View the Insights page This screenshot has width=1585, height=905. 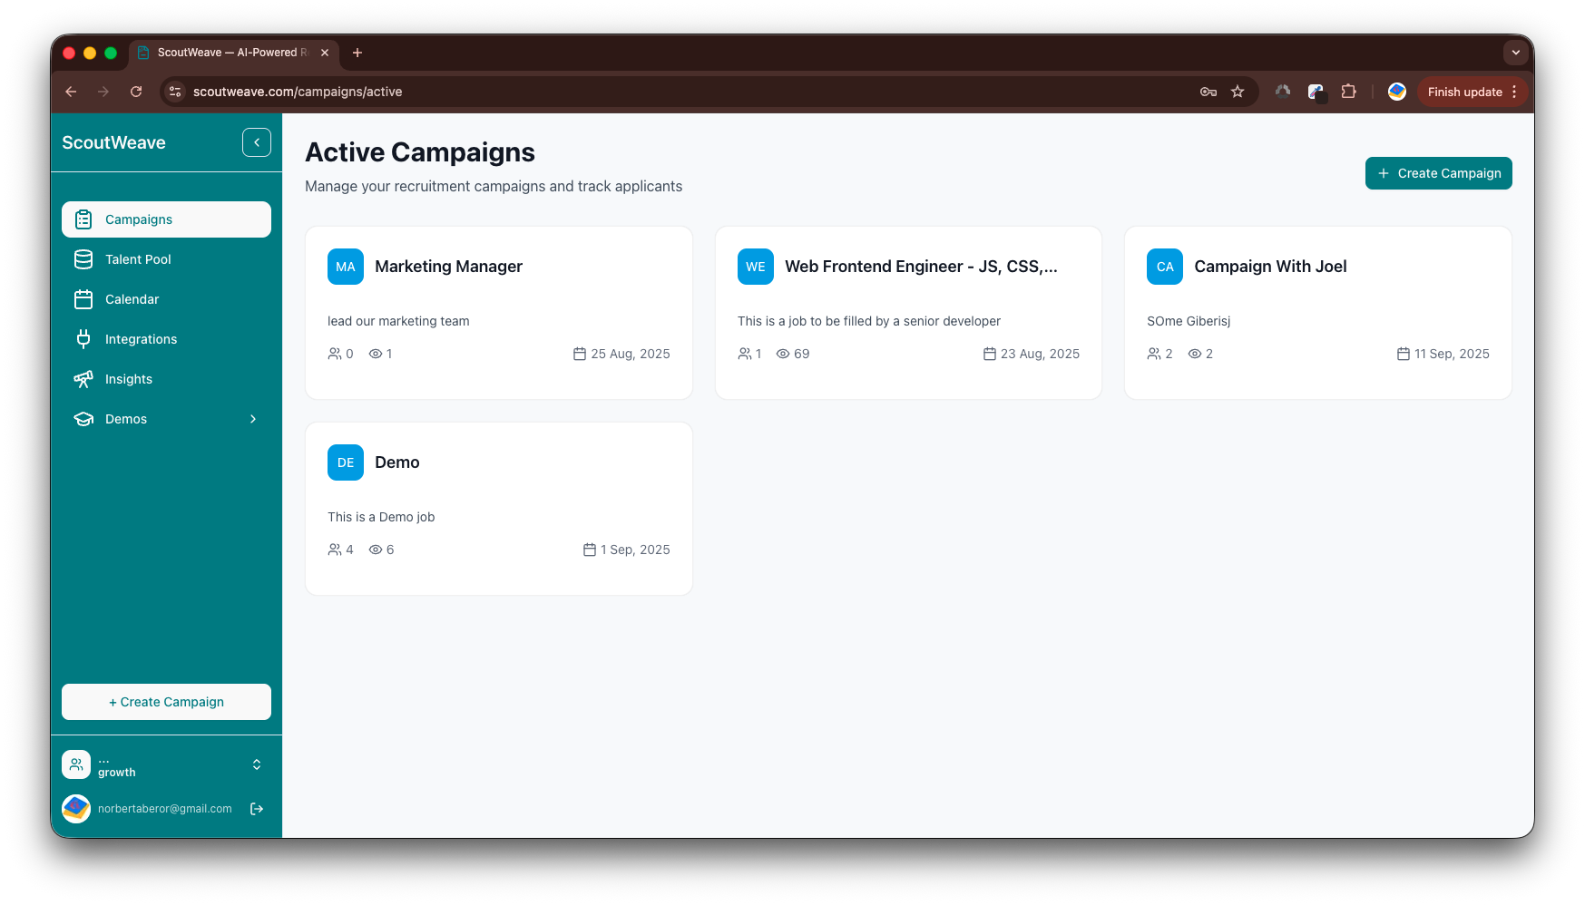(166, 379)
